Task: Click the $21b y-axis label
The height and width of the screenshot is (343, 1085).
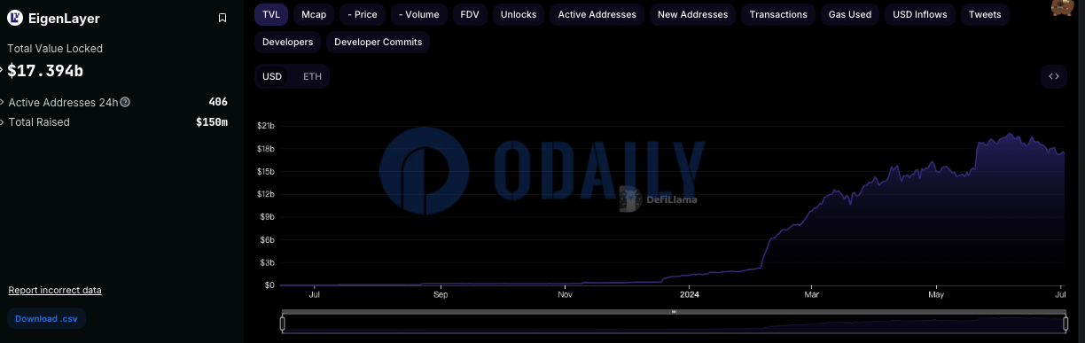Action: tap(266, 126)
